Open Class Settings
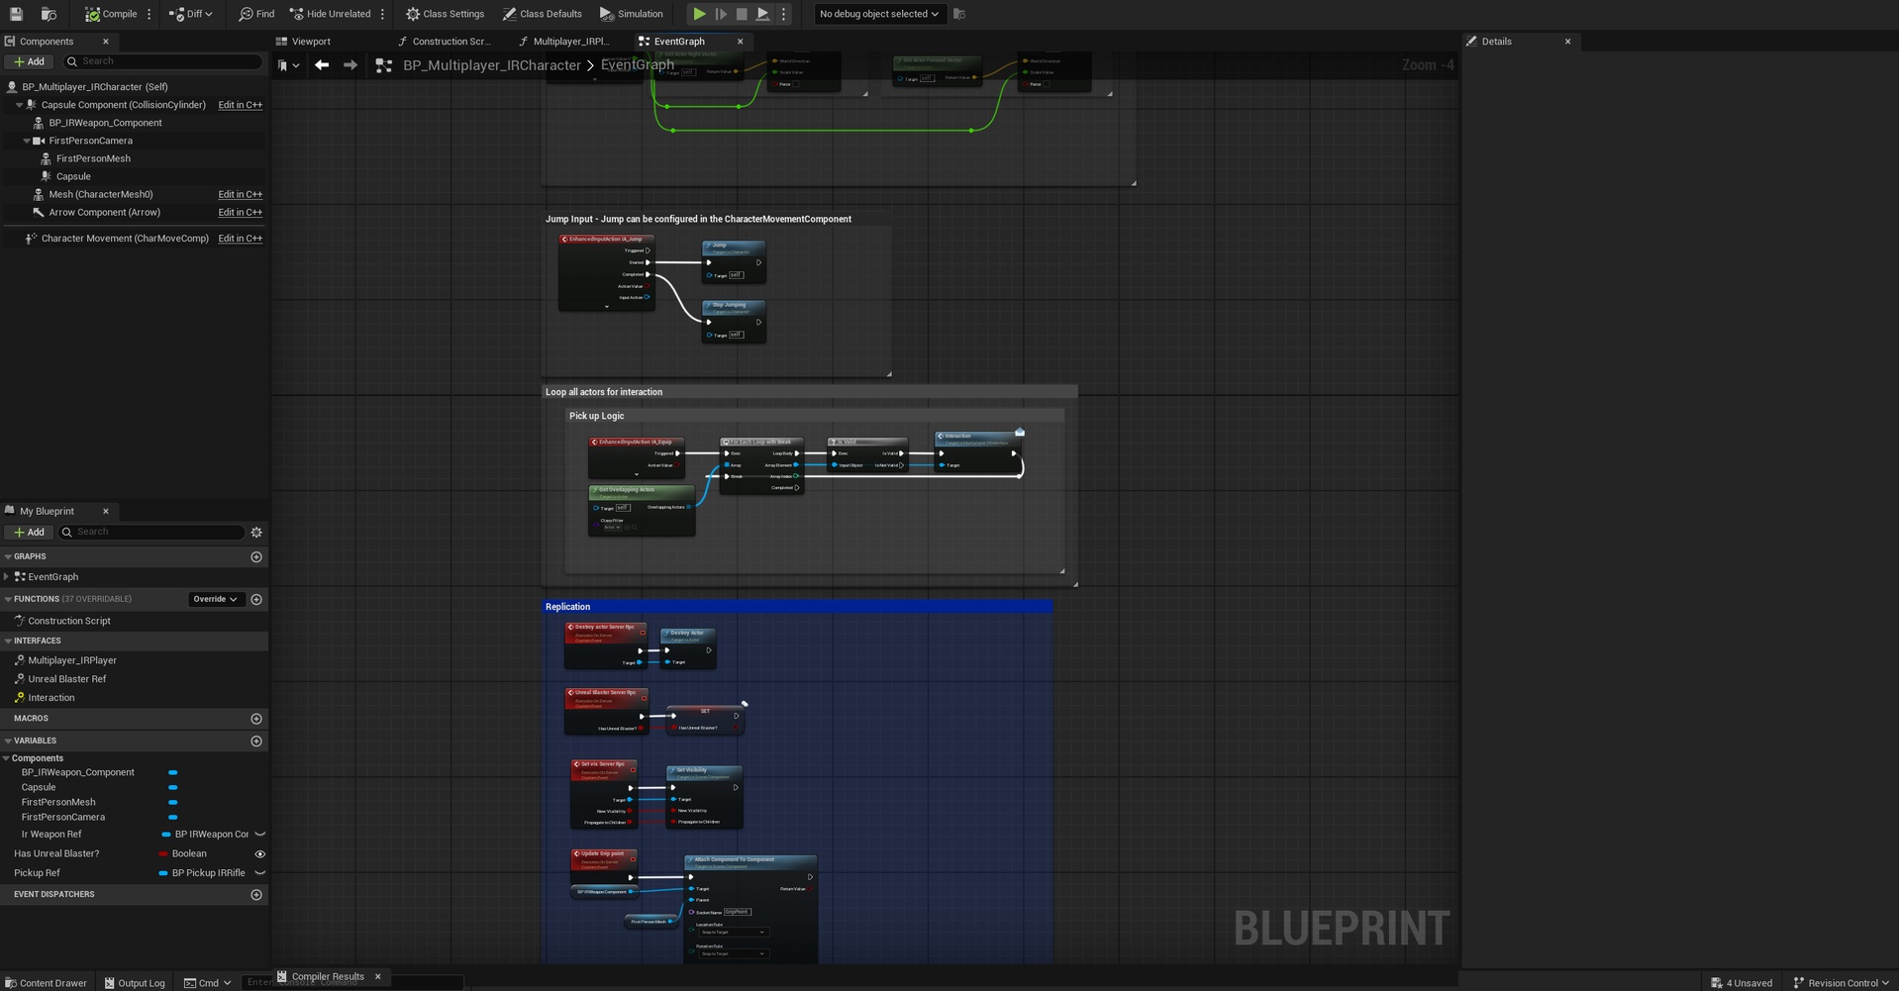 445,14
